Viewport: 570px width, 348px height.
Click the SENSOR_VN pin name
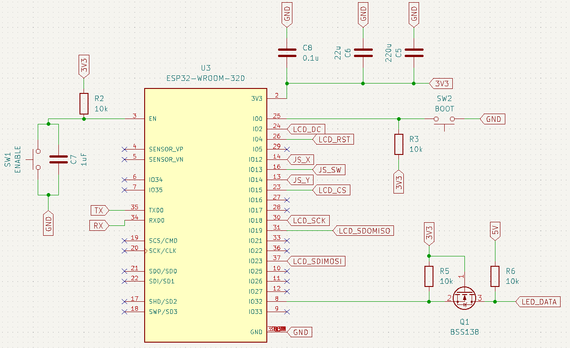tap(166, 159)
